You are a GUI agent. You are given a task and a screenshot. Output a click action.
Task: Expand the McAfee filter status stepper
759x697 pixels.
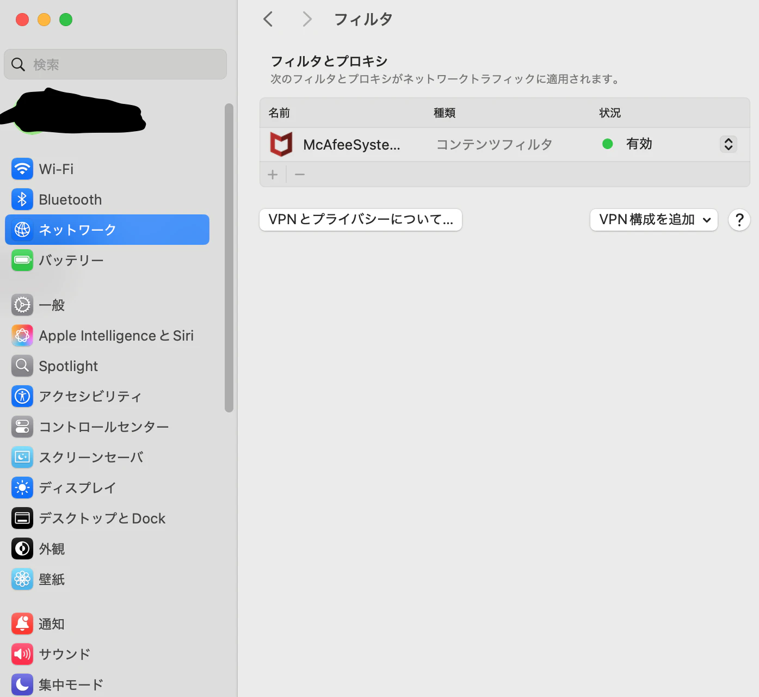pyautogui.click(x=728, y=144)
